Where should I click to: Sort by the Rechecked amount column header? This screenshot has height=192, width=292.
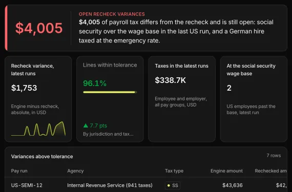click(271, 171)
